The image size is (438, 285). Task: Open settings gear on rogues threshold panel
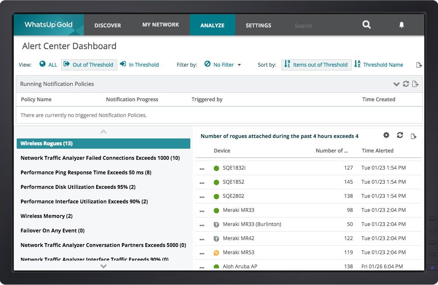386,135
